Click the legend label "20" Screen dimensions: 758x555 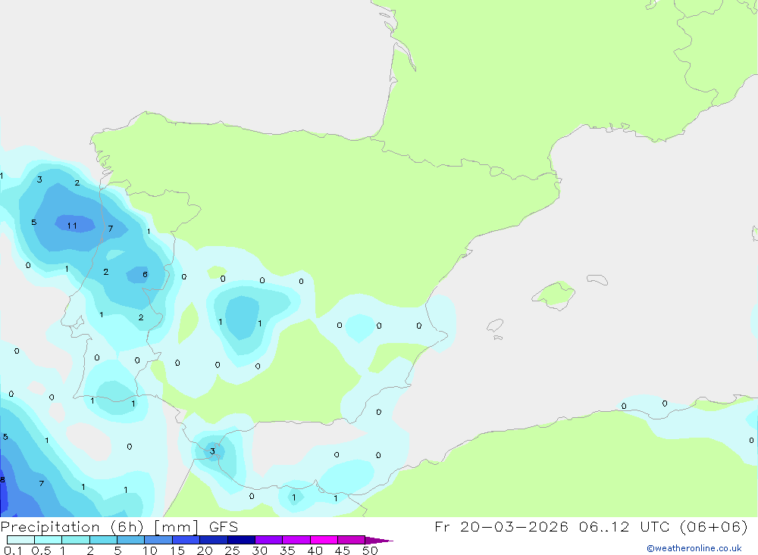click(x=205, y=550)
